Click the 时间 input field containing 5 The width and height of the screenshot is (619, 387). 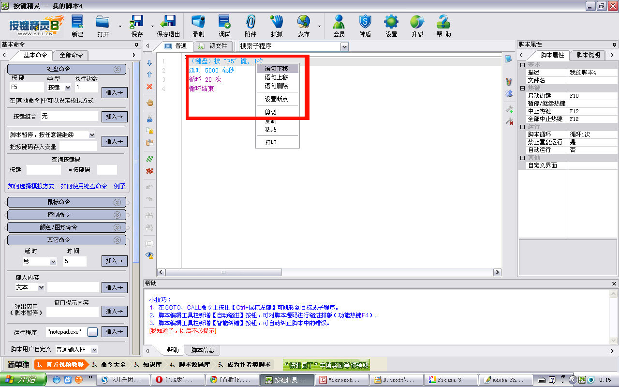(75, 262)
